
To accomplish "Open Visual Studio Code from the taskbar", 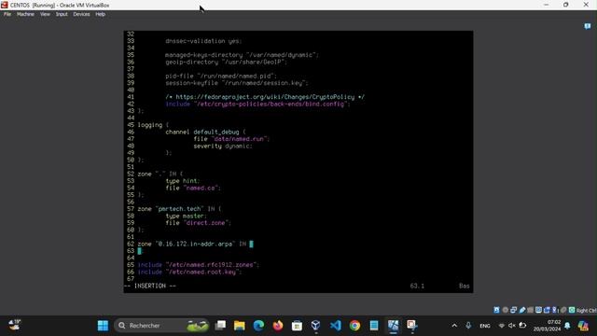I will click(x=336, y=326).
